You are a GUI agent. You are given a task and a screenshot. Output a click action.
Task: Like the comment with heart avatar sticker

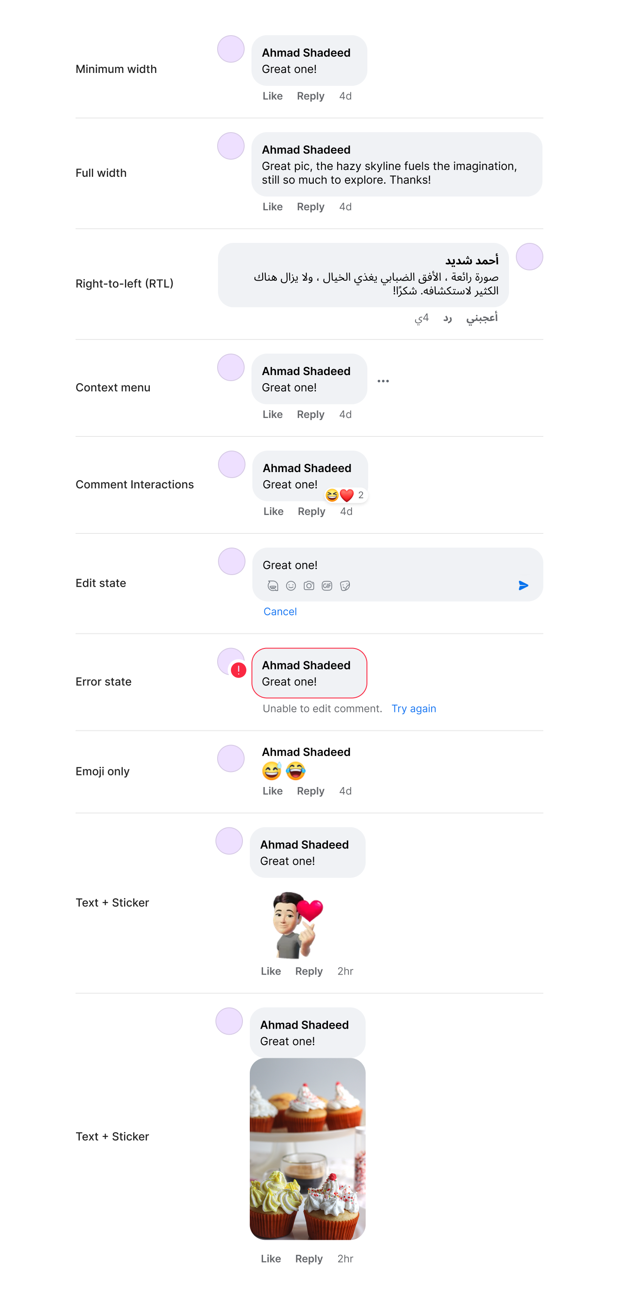point(270,971)
